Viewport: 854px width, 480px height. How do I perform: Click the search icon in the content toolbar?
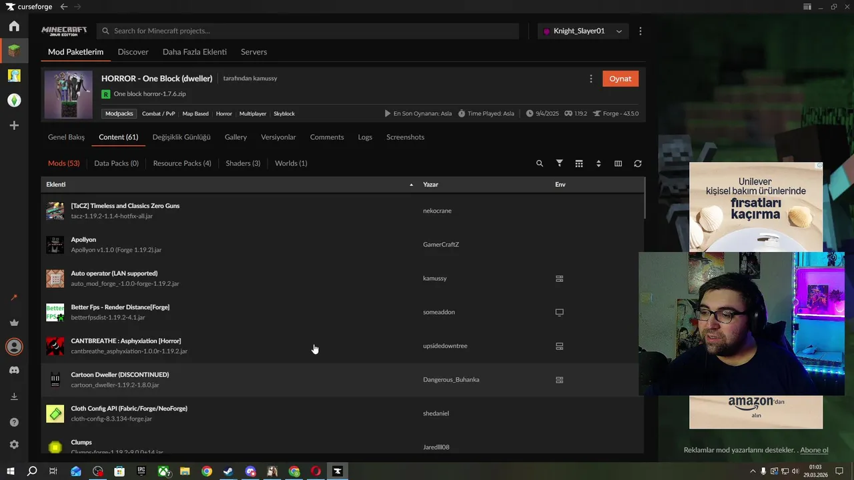[540, 163]
